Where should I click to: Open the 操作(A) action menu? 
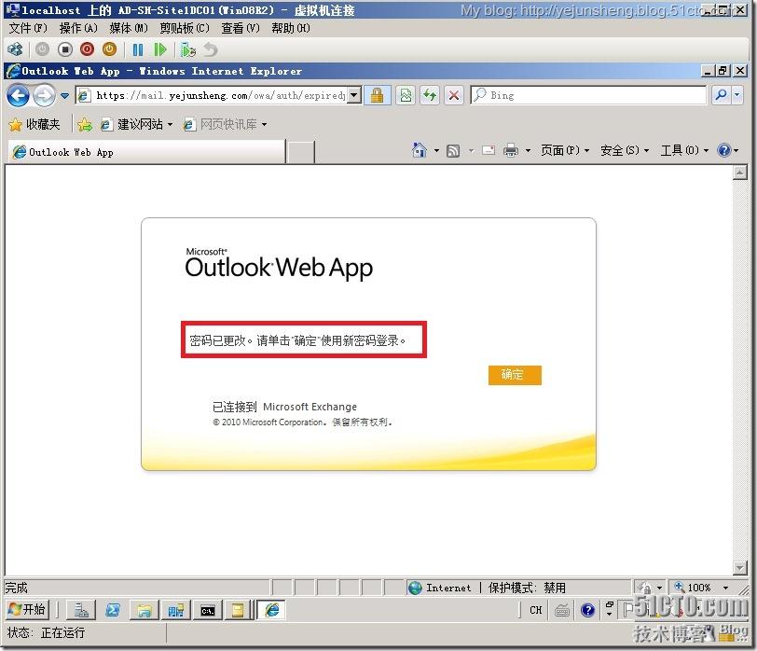(x=78, y=28)
